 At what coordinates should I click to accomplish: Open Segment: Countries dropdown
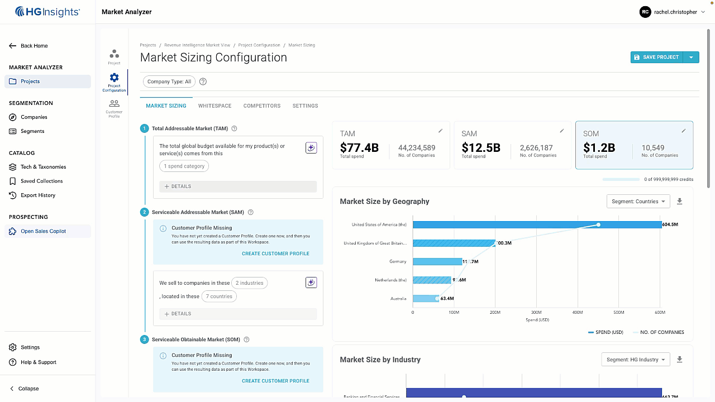pos(638,202)
